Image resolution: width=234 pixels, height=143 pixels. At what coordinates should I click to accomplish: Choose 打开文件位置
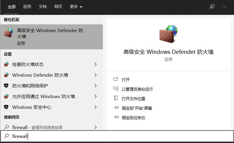(x=134, y=99)
